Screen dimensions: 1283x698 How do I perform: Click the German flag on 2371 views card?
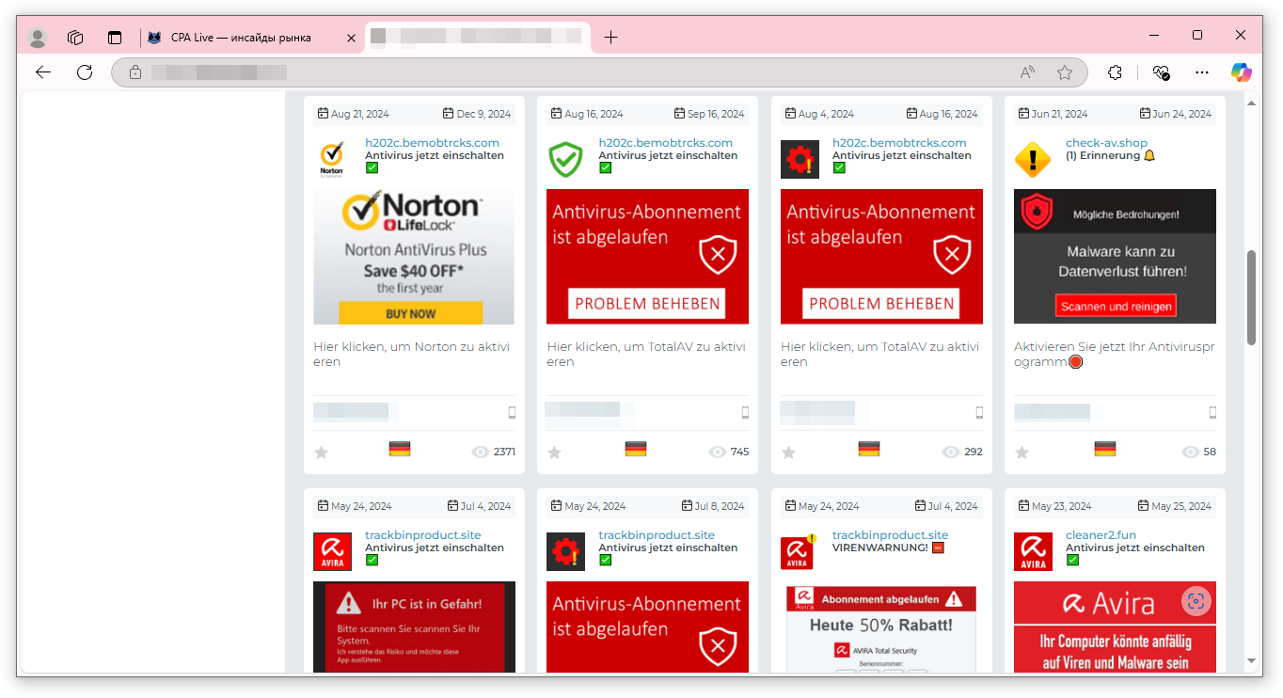[x=400, y=450]
